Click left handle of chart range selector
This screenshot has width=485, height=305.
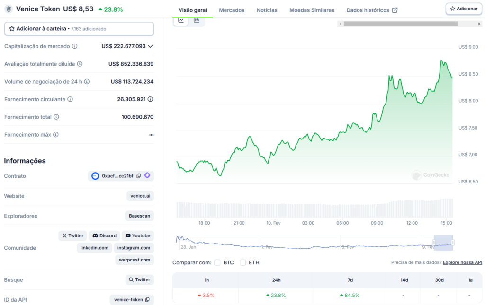(434, 243)
